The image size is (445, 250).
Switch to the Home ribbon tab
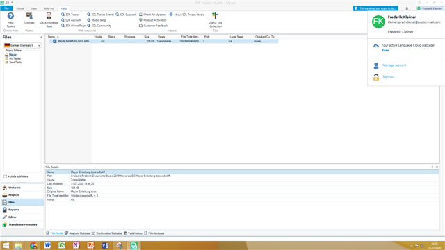click(20, 8)
